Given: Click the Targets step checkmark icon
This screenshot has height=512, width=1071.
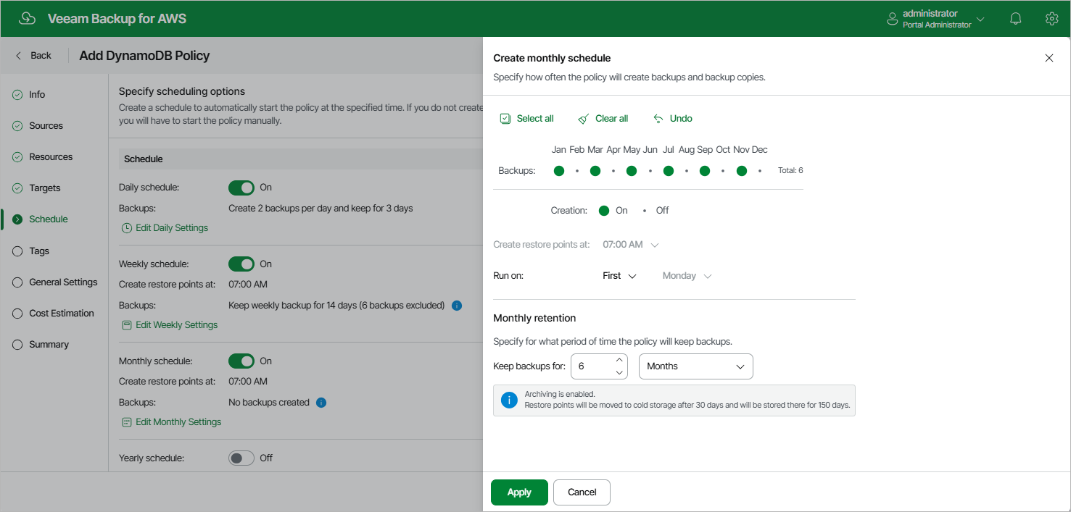Looking at the screenshot, I should tap(17, 188).
